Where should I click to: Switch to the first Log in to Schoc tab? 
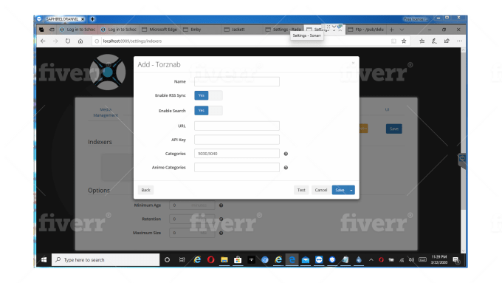(x=78, y=30)
